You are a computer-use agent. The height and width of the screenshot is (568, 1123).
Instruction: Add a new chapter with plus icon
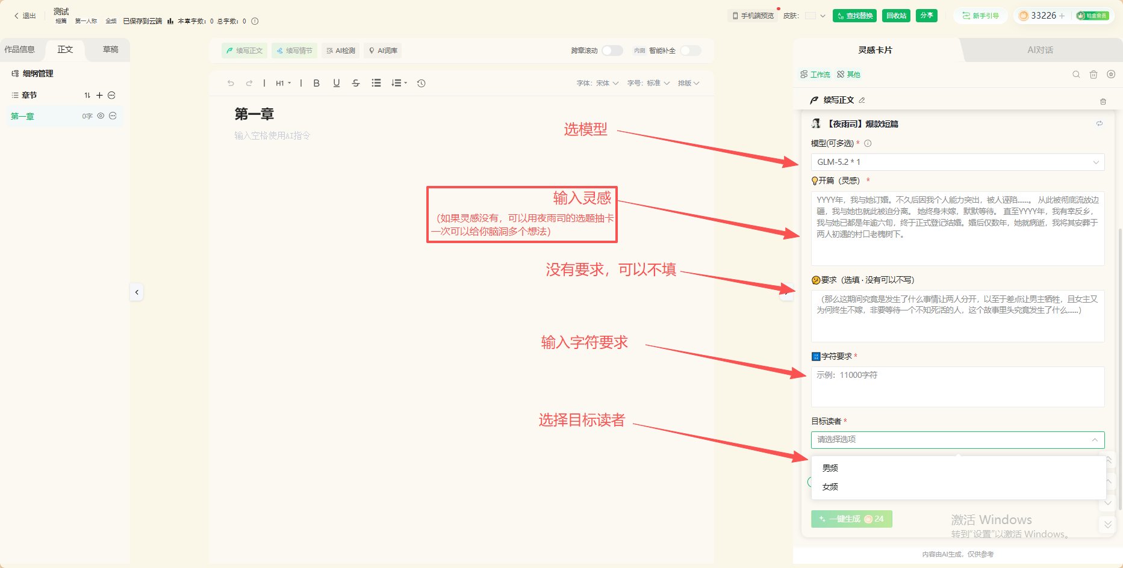coord(99,95)
